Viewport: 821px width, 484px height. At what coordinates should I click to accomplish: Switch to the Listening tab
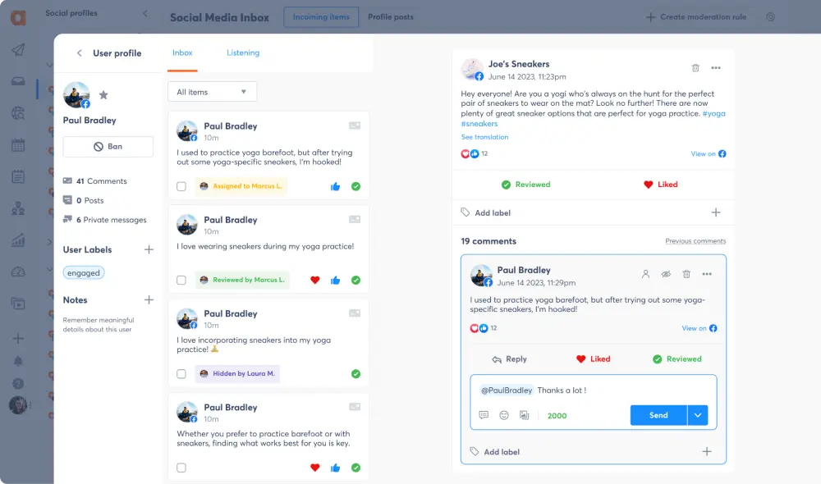[243, 53]
